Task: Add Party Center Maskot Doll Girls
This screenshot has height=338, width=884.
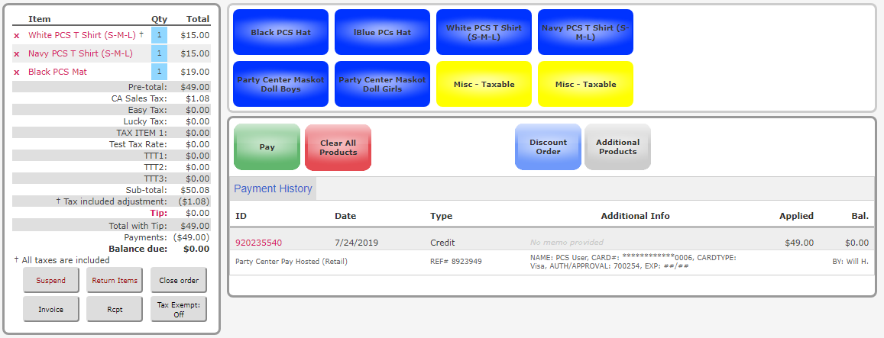Action: pyautogui.click(x=382, y=84)
